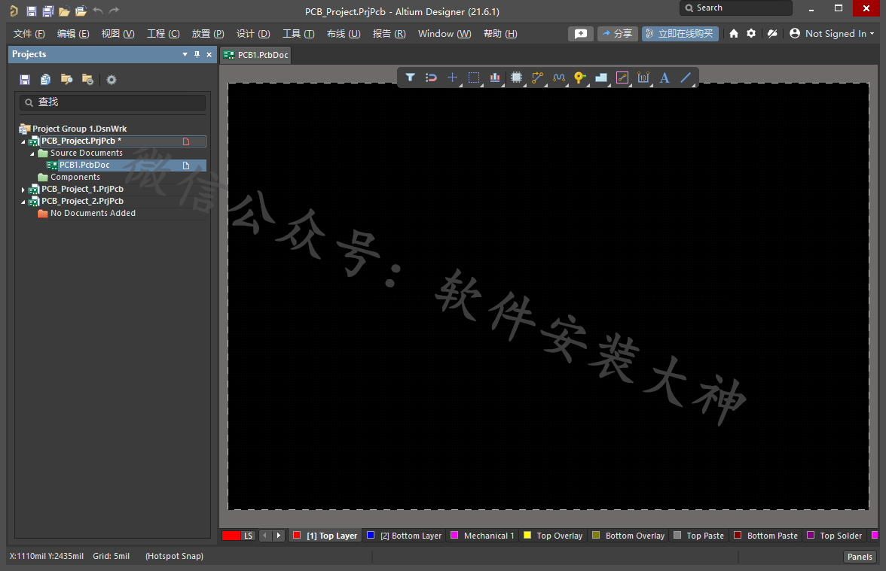Click the align objects tool
The width and height of the screenshot is (886, 571).
[495, 77]
